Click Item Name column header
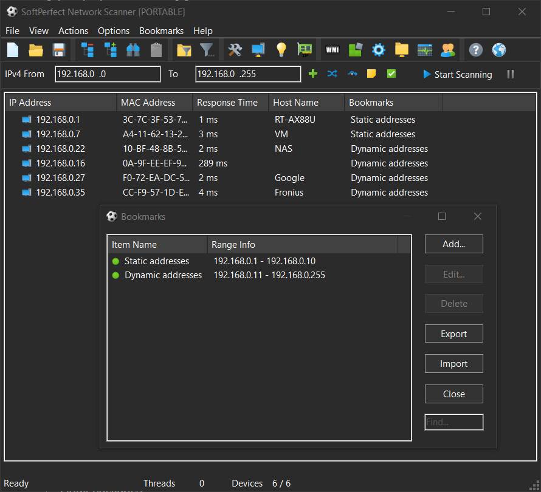The height and width of the screenshot is (492, 541). 157,244
